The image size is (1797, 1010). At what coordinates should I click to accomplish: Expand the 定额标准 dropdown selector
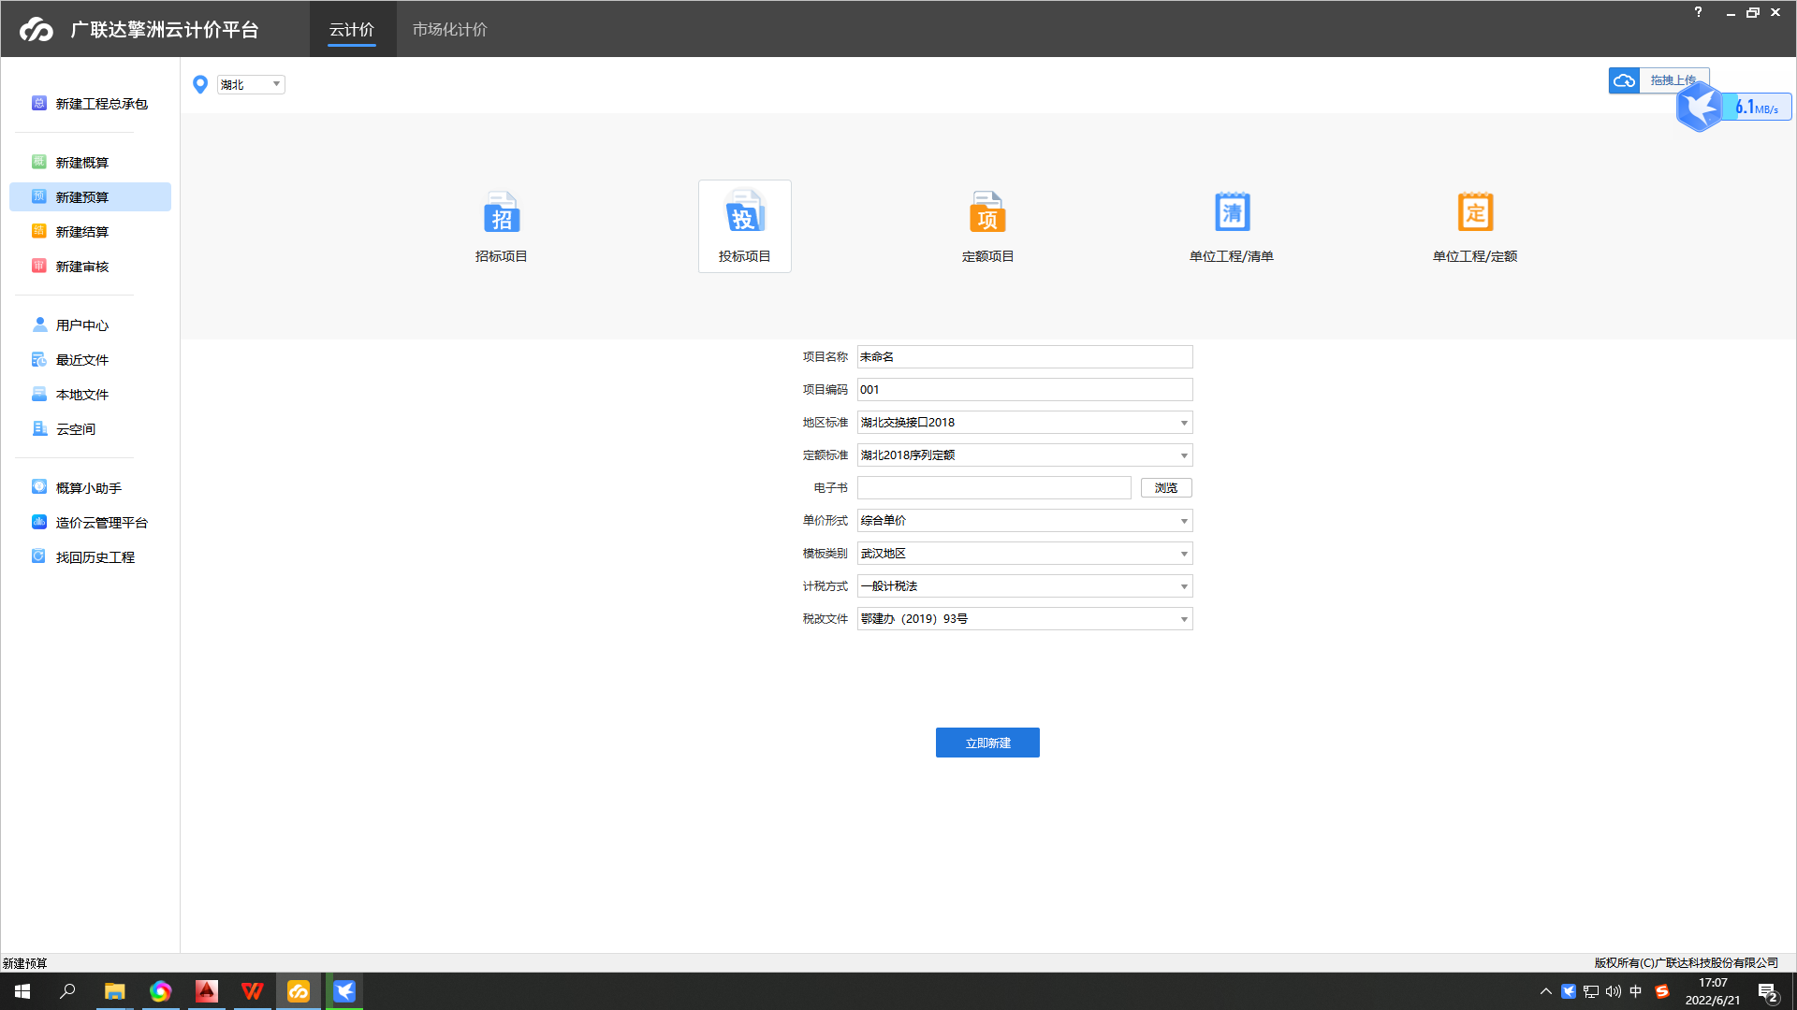pos(1182,455)
